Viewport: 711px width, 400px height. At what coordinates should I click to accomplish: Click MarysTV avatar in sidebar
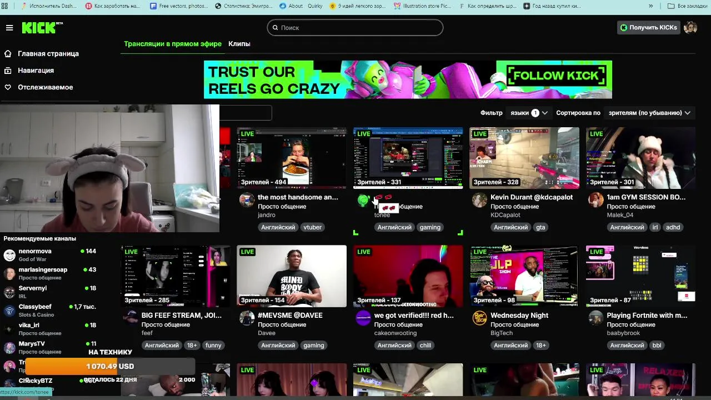point(9,348)
